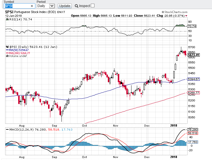The width and height of the screenshot is (212, 160).
Task: Click the blue 5394.67 MA axis tag
Action: 193,79
